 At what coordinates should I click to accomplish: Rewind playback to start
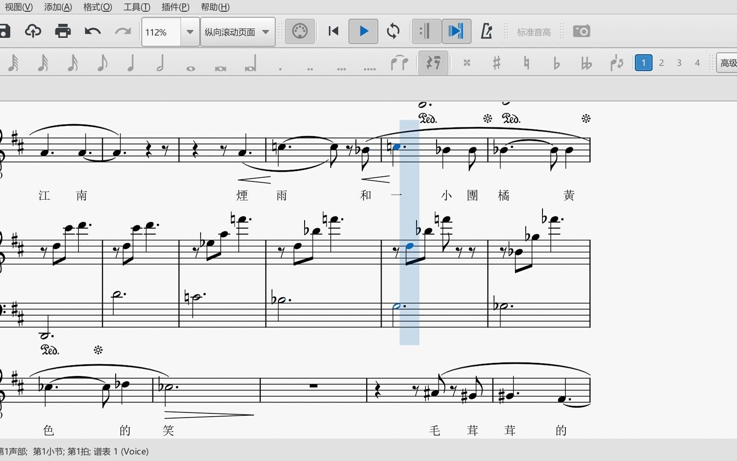coord(334,31)
